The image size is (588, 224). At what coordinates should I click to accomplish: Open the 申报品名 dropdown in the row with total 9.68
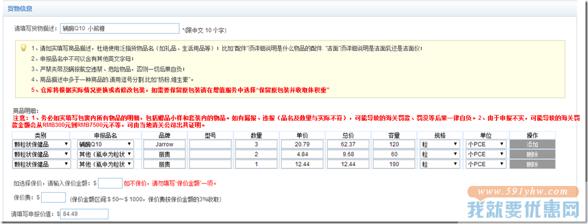click(x=105, y=154)
